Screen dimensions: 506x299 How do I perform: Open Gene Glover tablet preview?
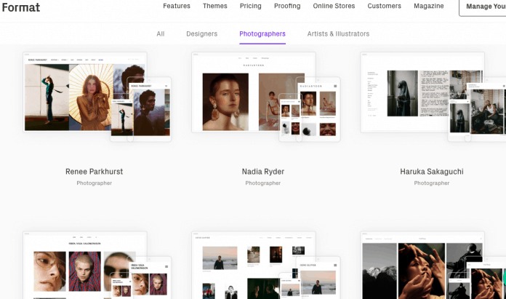tap(318, 279)
